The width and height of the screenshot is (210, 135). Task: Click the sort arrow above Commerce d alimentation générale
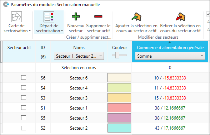170,43
